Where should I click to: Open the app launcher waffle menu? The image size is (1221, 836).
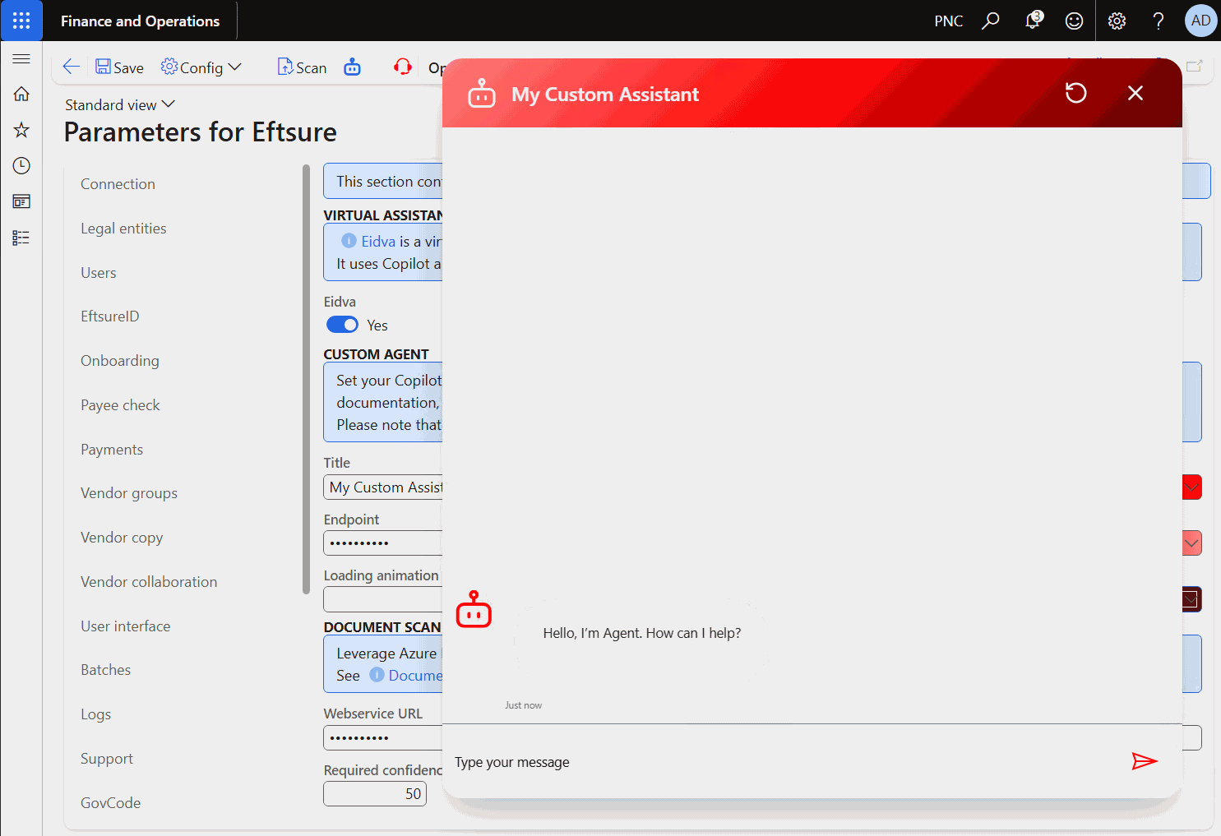point(21,21)
